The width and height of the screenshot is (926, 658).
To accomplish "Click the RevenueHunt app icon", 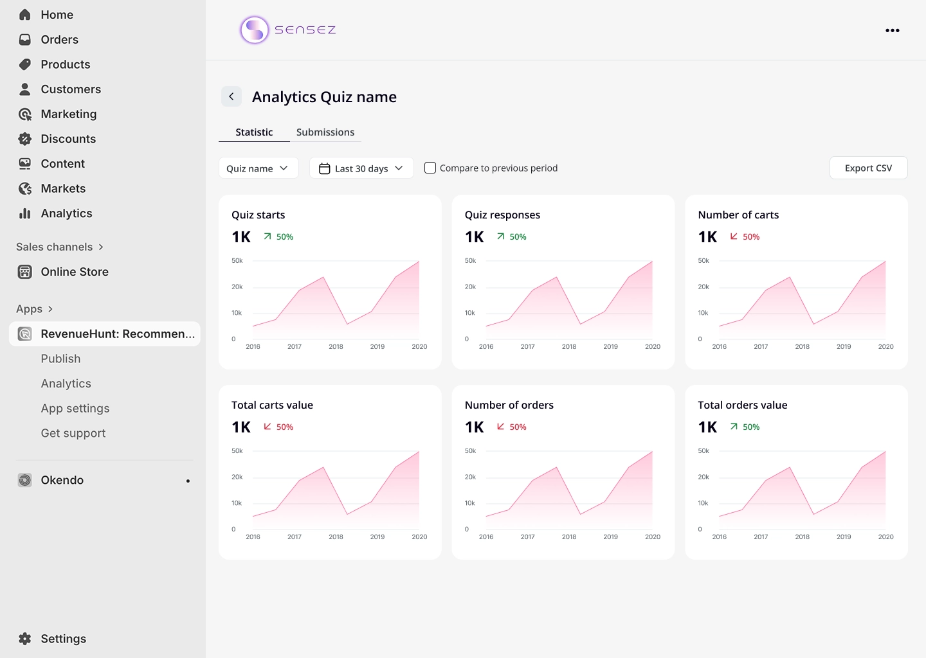I will click(x=25, y=334).
